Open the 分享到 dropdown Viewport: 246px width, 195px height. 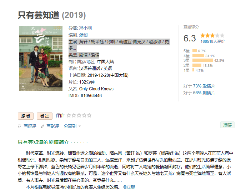coord(72,126)
